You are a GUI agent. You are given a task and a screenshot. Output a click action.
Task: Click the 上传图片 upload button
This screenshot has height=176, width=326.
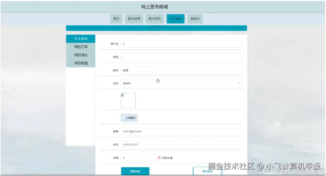pyautogui.click(x=129, y=118)
